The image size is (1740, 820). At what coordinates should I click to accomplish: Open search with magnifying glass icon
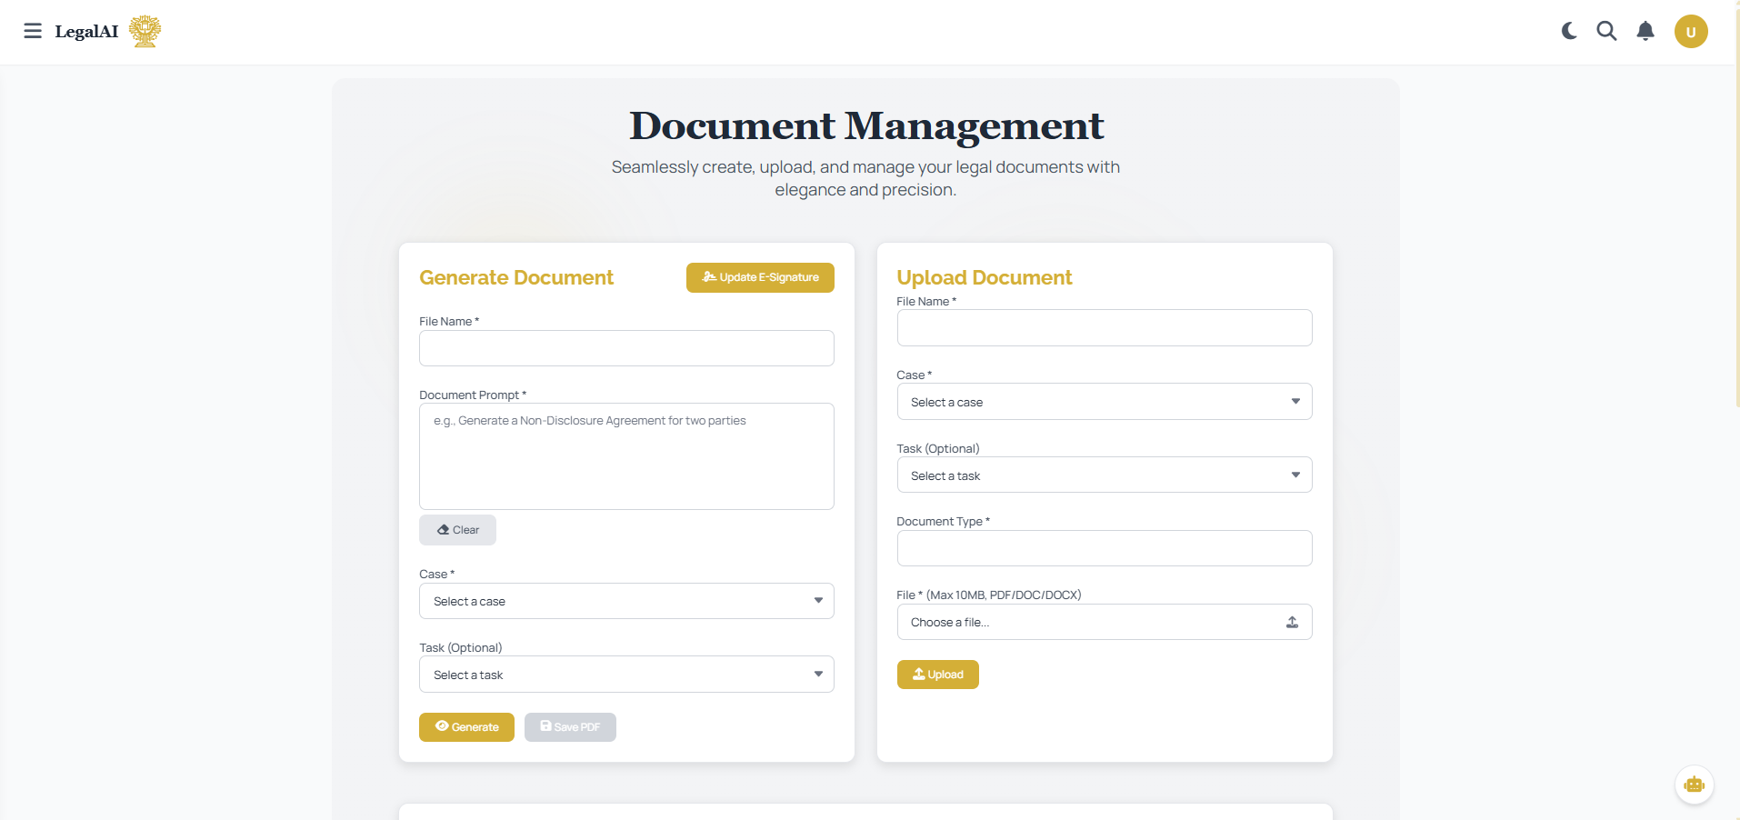pos(1606,31)
